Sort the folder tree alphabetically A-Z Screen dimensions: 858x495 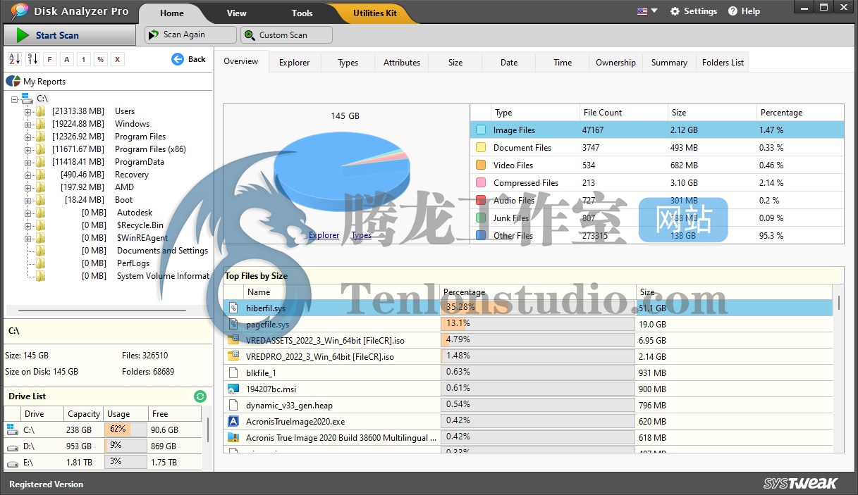tap(15, 59)
